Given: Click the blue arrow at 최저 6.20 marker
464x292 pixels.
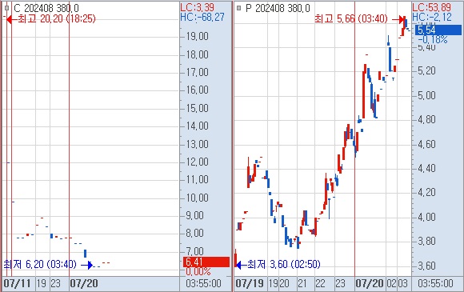Looking at the screenshot, I should coord(86,265).
